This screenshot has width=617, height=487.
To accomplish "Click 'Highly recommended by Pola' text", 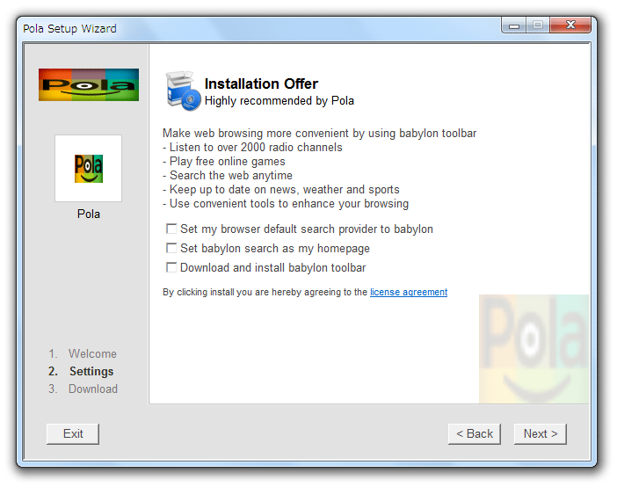I will 279,101.
